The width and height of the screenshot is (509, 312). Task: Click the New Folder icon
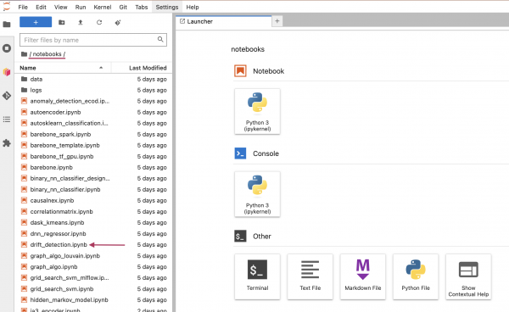[61, 22]
